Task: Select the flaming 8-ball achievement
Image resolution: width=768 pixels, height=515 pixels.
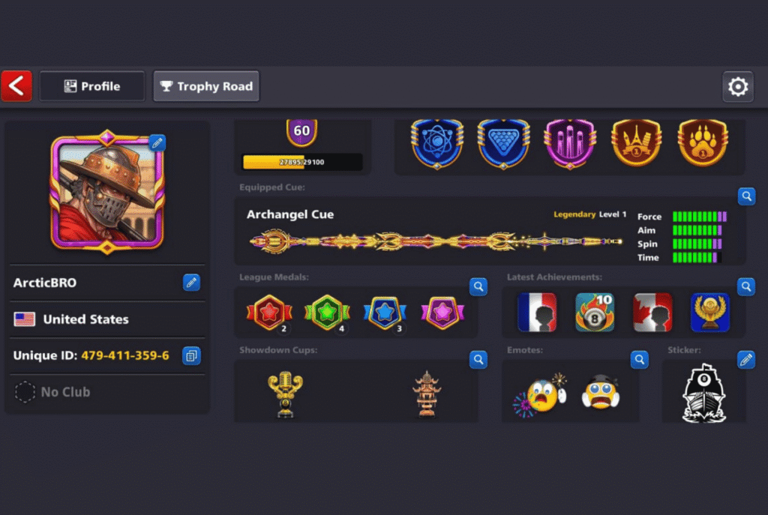Action: coord(595,313)
